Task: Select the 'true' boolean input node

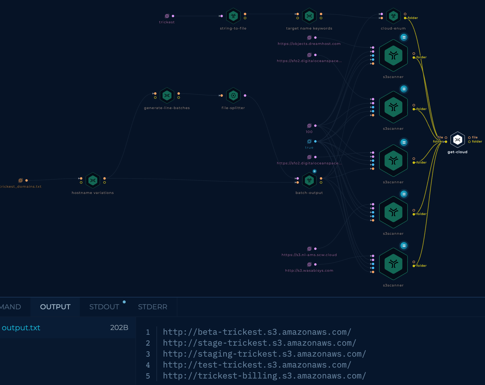Action: [x=309, y=141]
